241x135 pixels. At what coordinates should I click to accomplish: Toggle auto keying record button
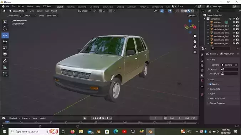[85, 118]
